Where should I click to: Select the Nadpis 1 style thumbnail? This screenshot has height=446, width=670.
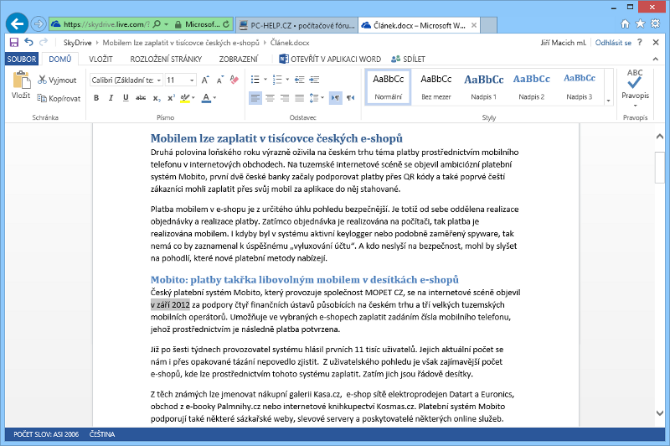pos(484,86)
